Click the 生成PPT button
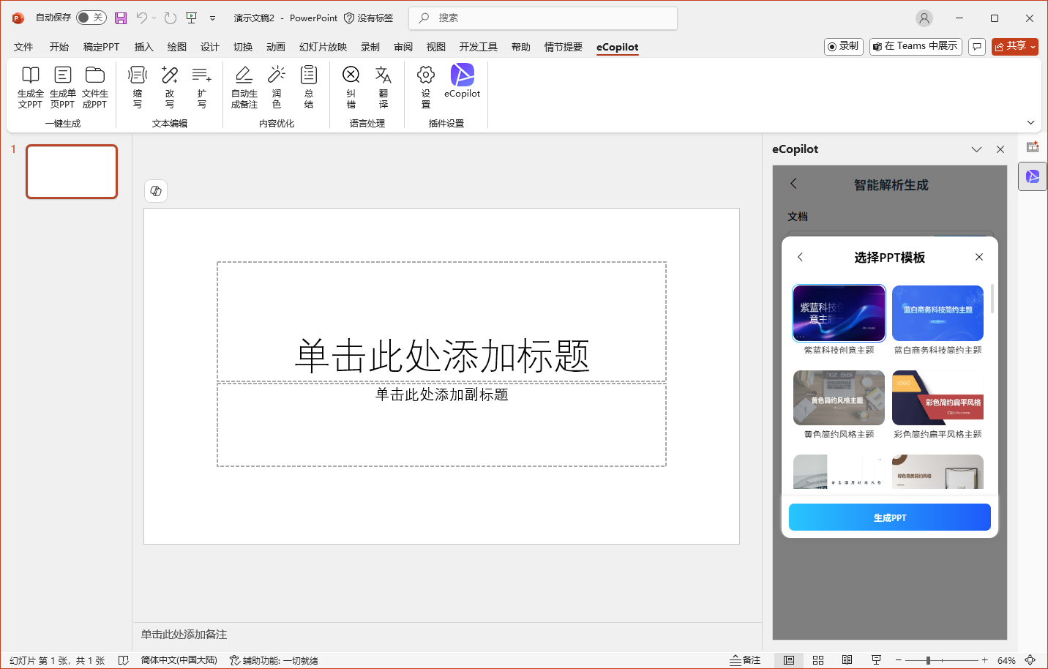Viewport: 1048px width, 669px height. (x=889, y=517)
